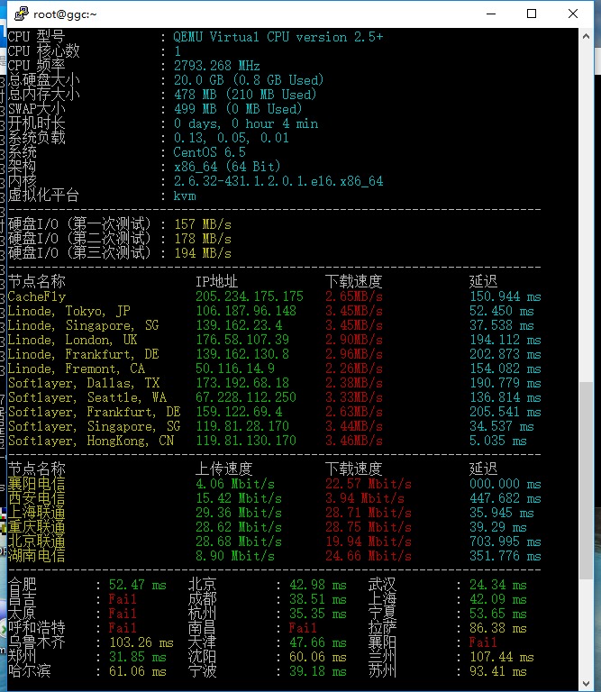Click the 宁波 ping result 39.18 ms
Screen dimensions: 601x692
click(x=318, y=671)
